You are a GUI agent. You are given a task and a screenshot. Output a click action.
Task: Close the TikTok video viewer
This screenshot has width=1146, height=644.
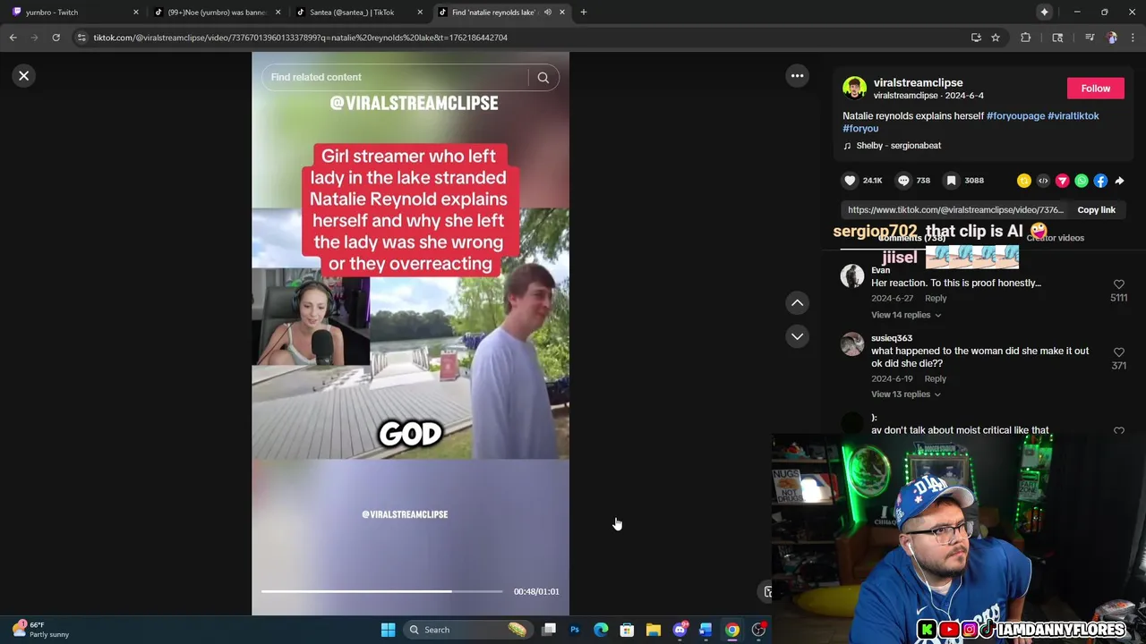pos(24,76)
